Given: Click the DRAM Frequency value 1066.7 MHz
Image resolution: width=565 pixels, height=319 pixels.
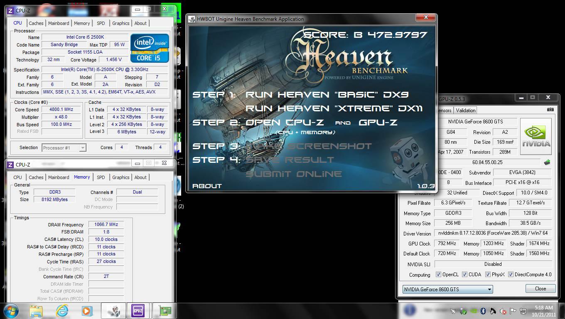Looking at the screenshot, I should point(106,225).
